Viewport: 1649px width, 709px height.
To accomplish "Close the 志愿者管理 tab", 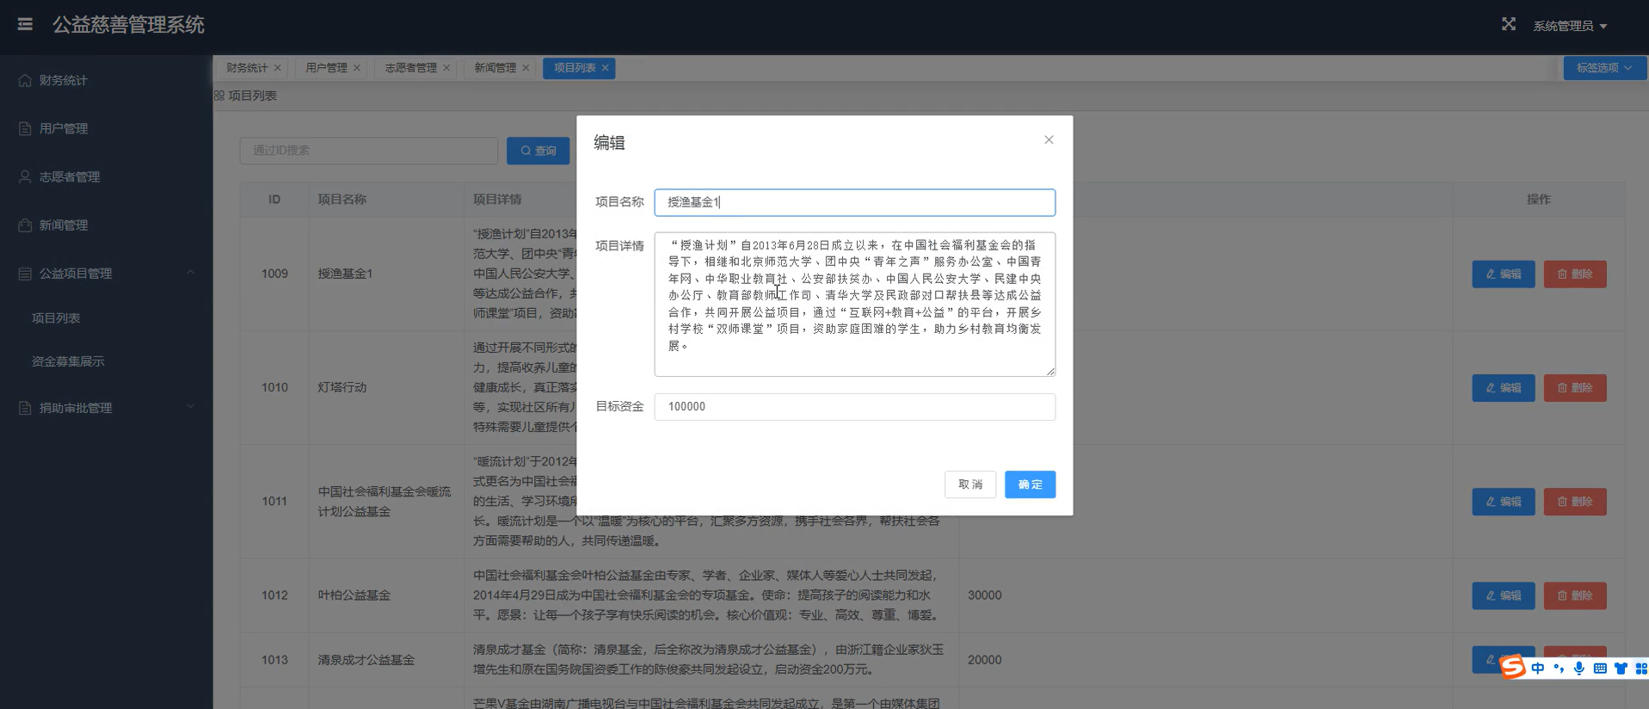I will 446,68.
